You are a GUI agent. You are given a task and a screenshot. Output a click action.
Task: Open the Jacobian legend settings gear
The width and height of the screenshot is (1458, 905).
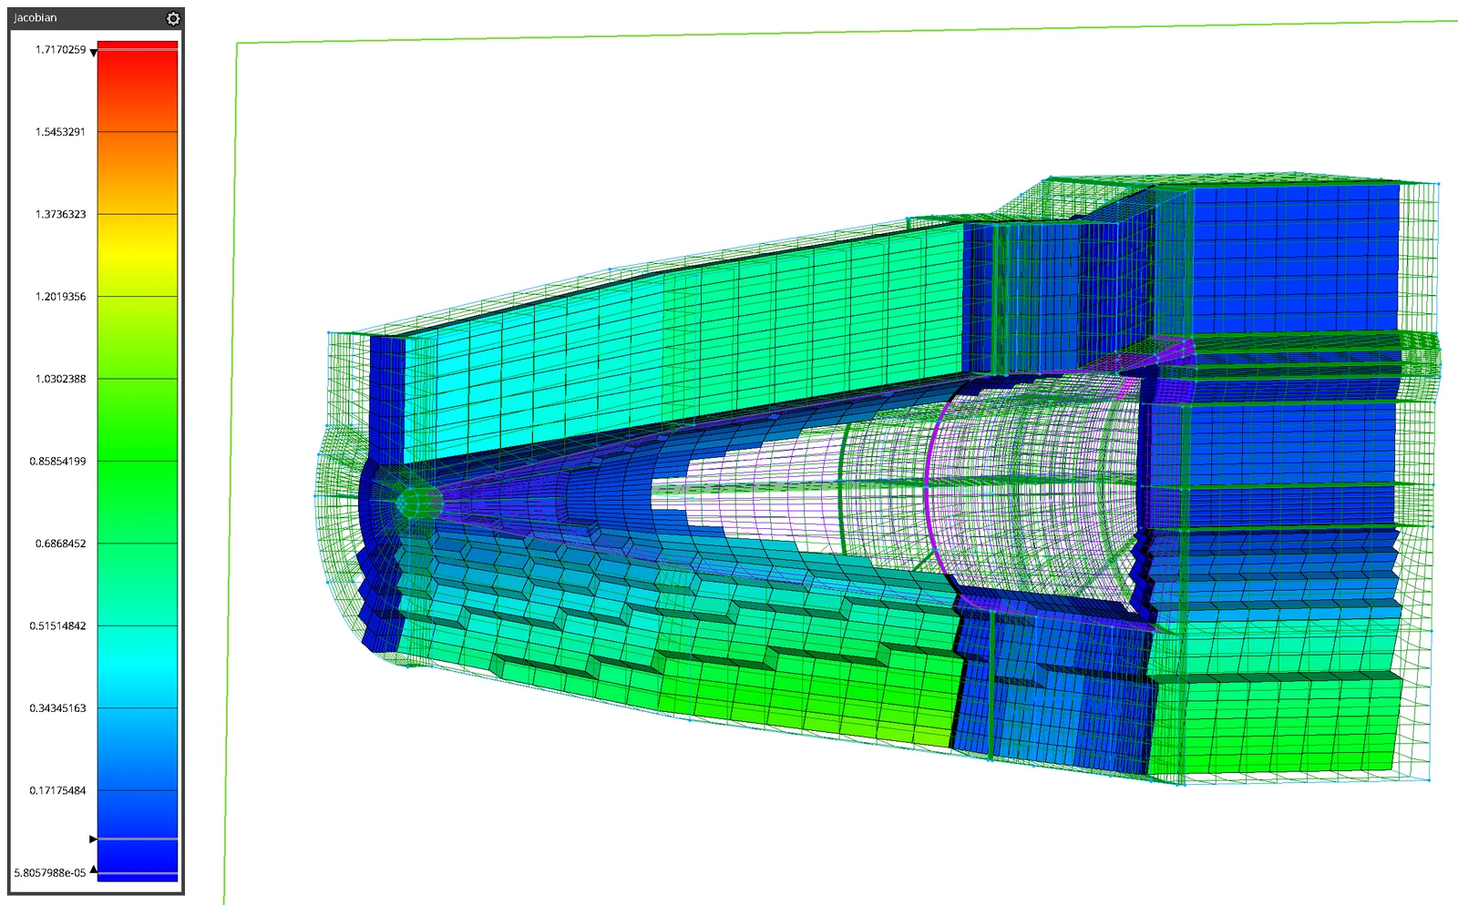click(x=173, y=18)
